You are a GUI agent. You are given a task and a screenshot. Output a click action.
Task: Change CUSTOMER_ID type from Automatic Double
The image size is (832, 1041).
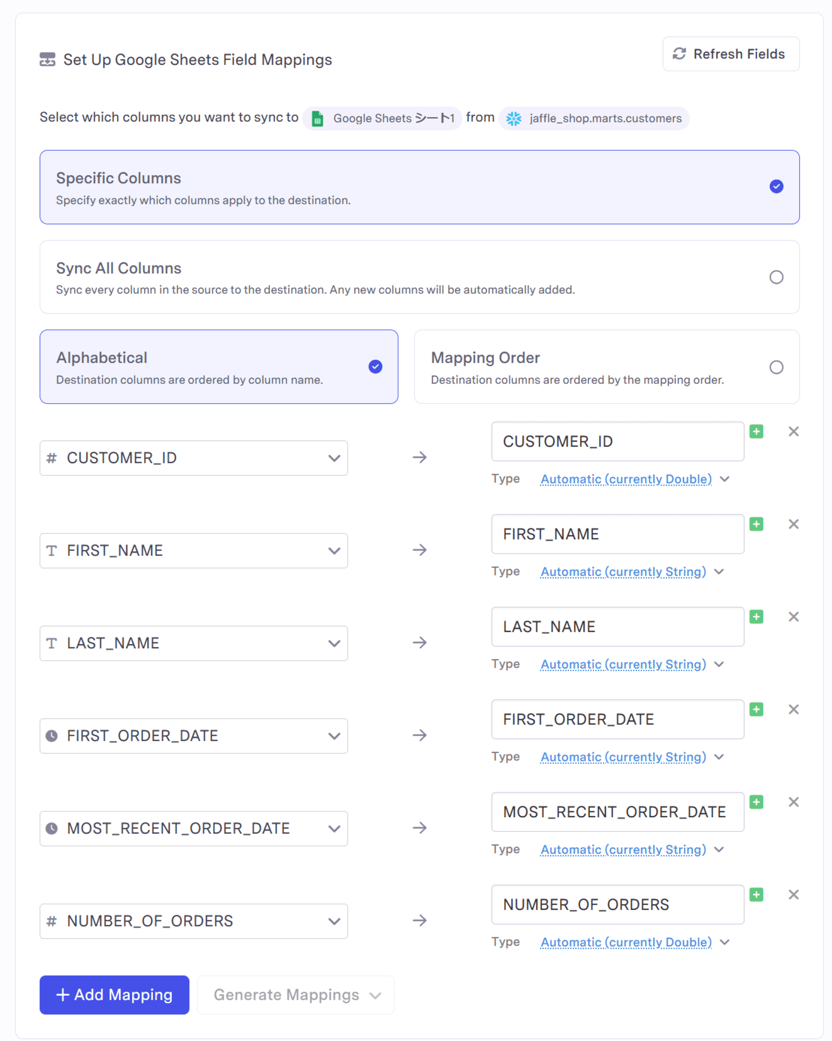[x=635, y=479]
